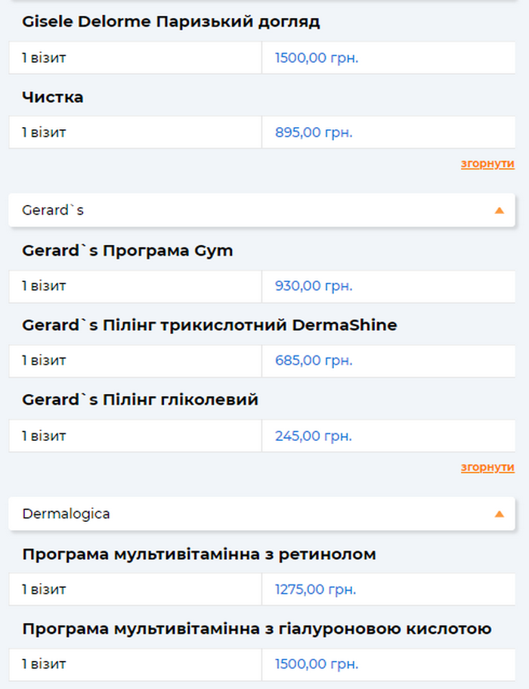Open the 'Gisele Delorme Паризький догляд' heading

coord(172,22)
